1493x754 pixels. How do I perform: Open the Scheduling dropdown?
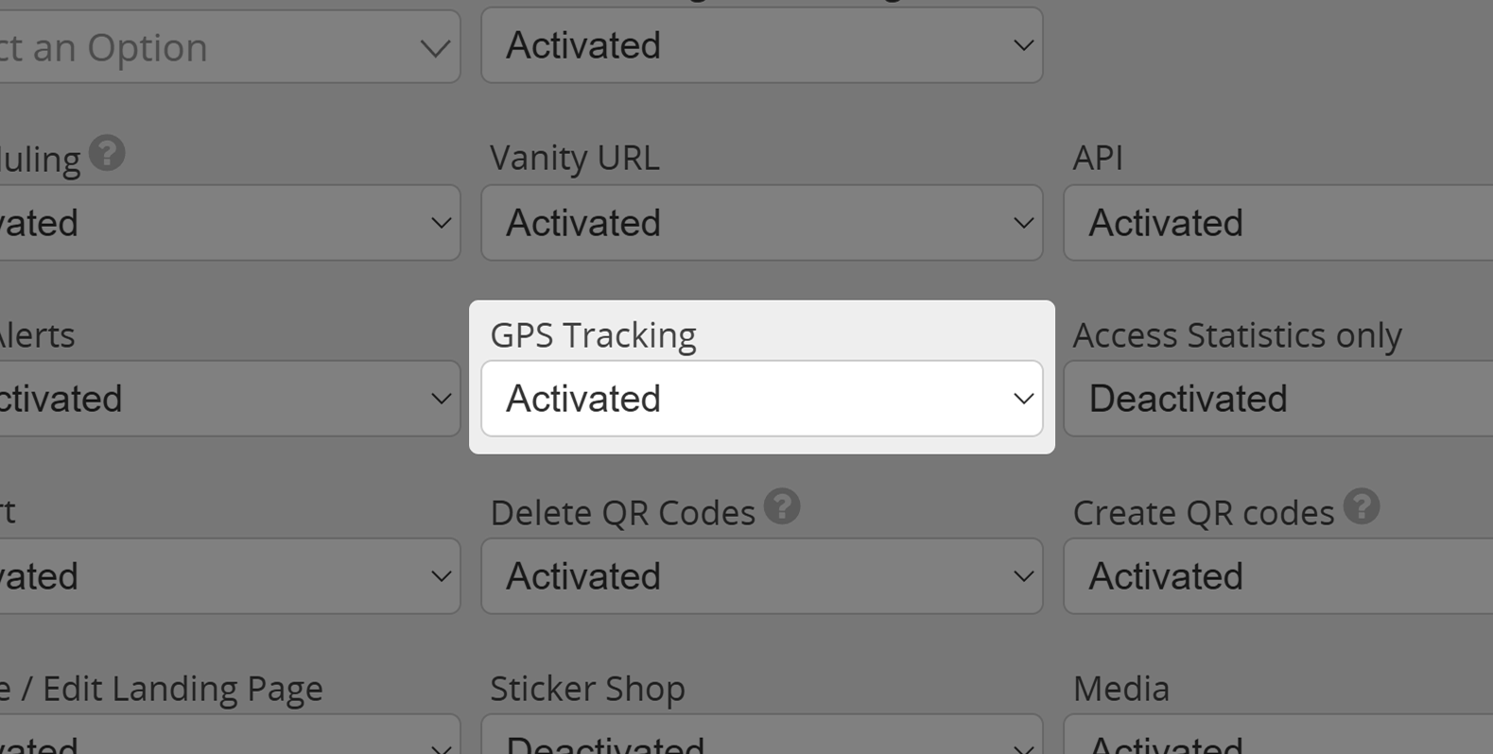tap(227, 223)
